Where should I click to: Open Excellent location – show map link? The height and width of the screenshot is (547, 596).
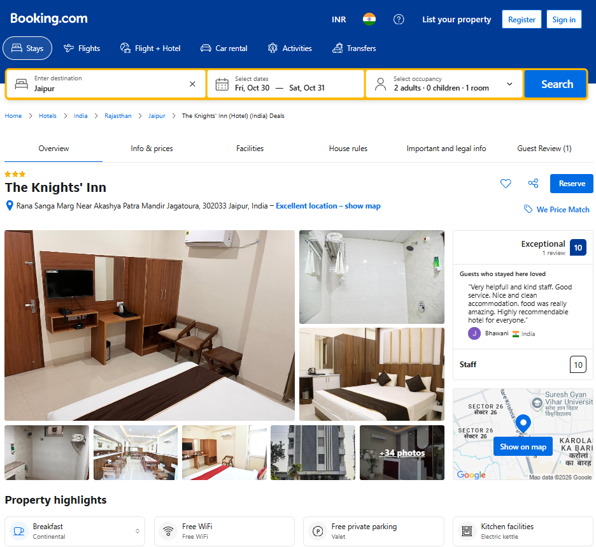tap(328, 206)
